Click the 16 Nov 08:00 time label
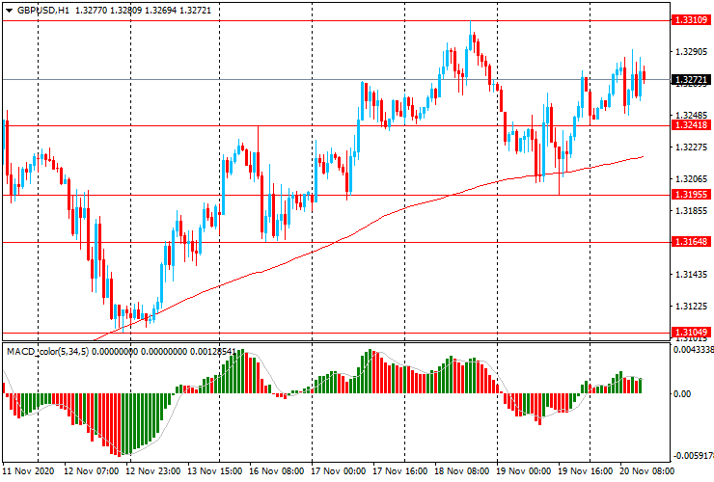 [x=277, y=471]
